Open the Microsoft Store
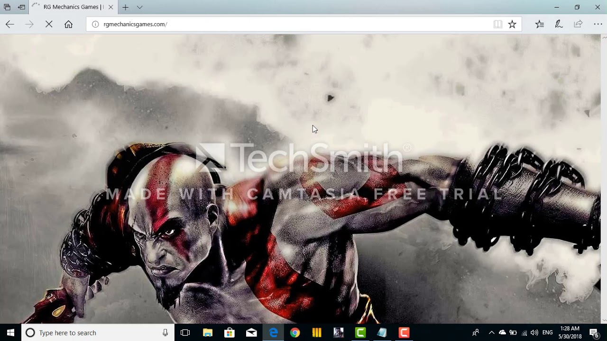This screenshot has width=607, height=341. click(230, 332)
